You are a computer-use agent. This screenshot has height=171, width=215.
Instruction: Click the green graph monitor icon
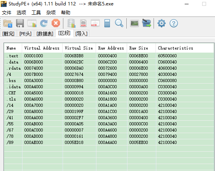(135, 23)
